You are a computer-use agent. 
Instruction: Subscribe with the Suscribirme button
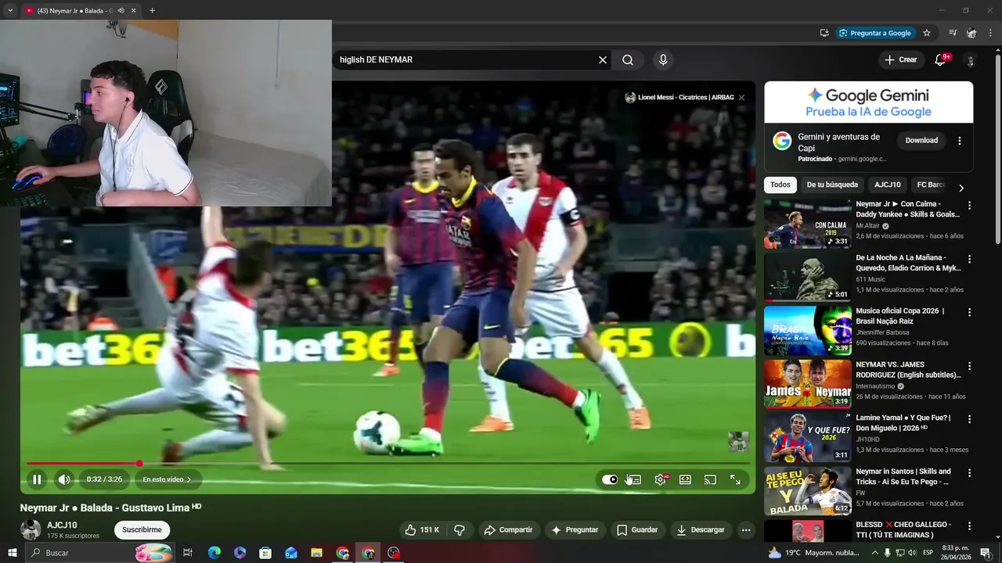[x=142, y=530]
